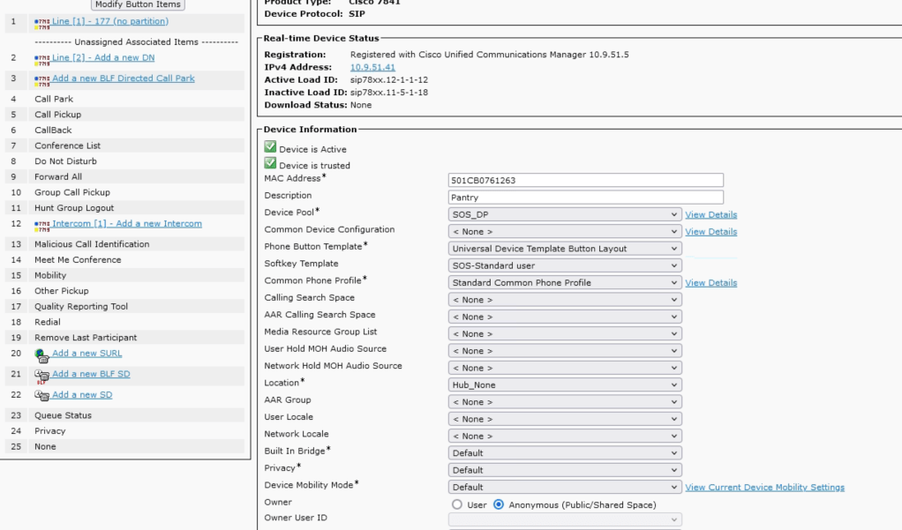Click the new SD speed dial icon

pyautogui.click(x=41, y=396)
